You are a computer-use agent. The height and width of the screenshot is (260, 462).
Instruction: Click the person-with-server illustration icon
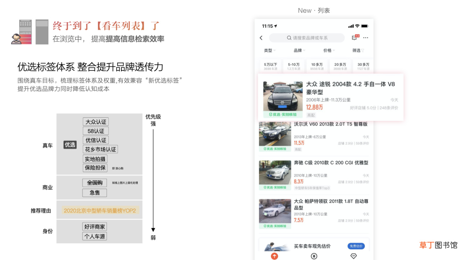pos(21,32)
